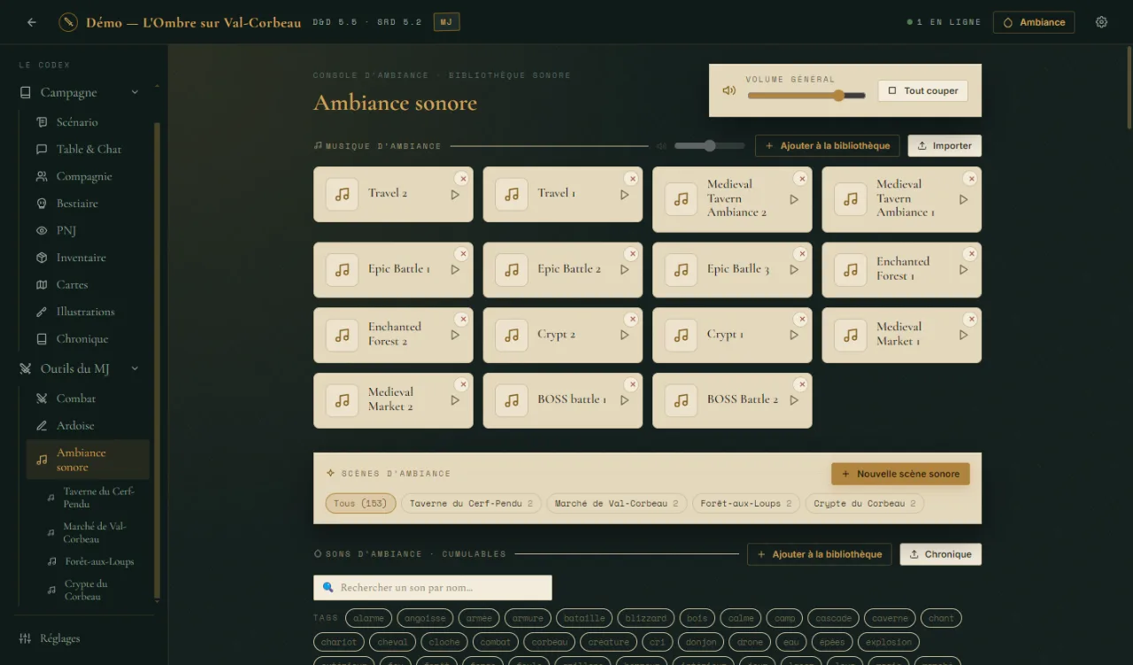Click Tout couper button
The image size is (1133, 665).
click(x=923, y=90)
